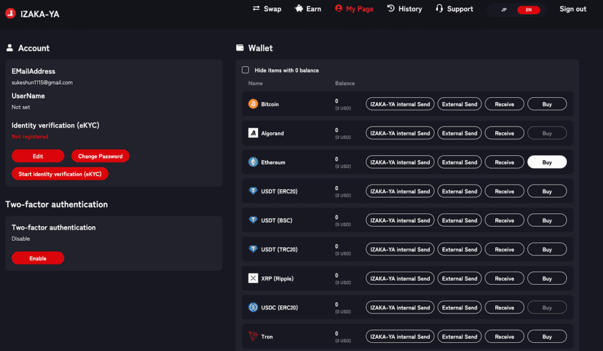Click IZAKA-YA internal Send for USDT (TRC20)
603x351 pixels.
[x=400, y=249]
